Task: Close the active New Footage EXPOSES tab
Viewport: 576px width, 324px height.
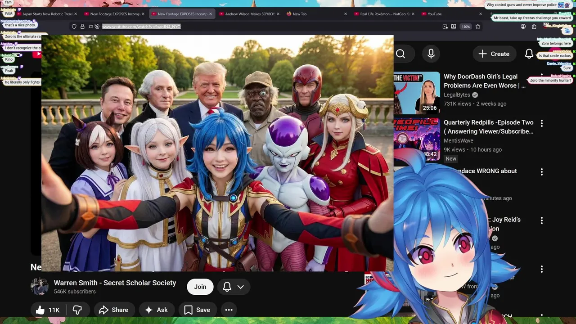Action: (x=210, y=14)
